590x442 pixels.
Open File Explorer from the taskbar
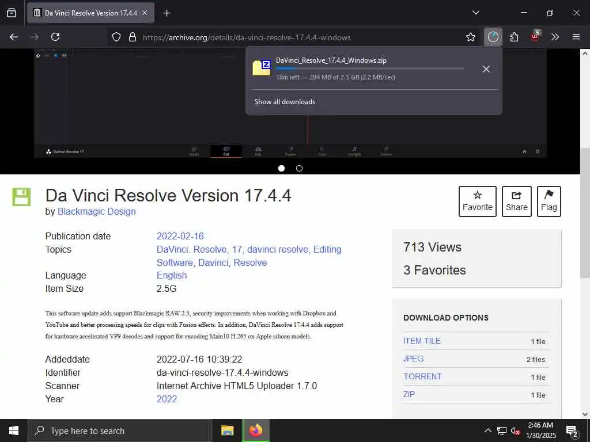(227, 430)
